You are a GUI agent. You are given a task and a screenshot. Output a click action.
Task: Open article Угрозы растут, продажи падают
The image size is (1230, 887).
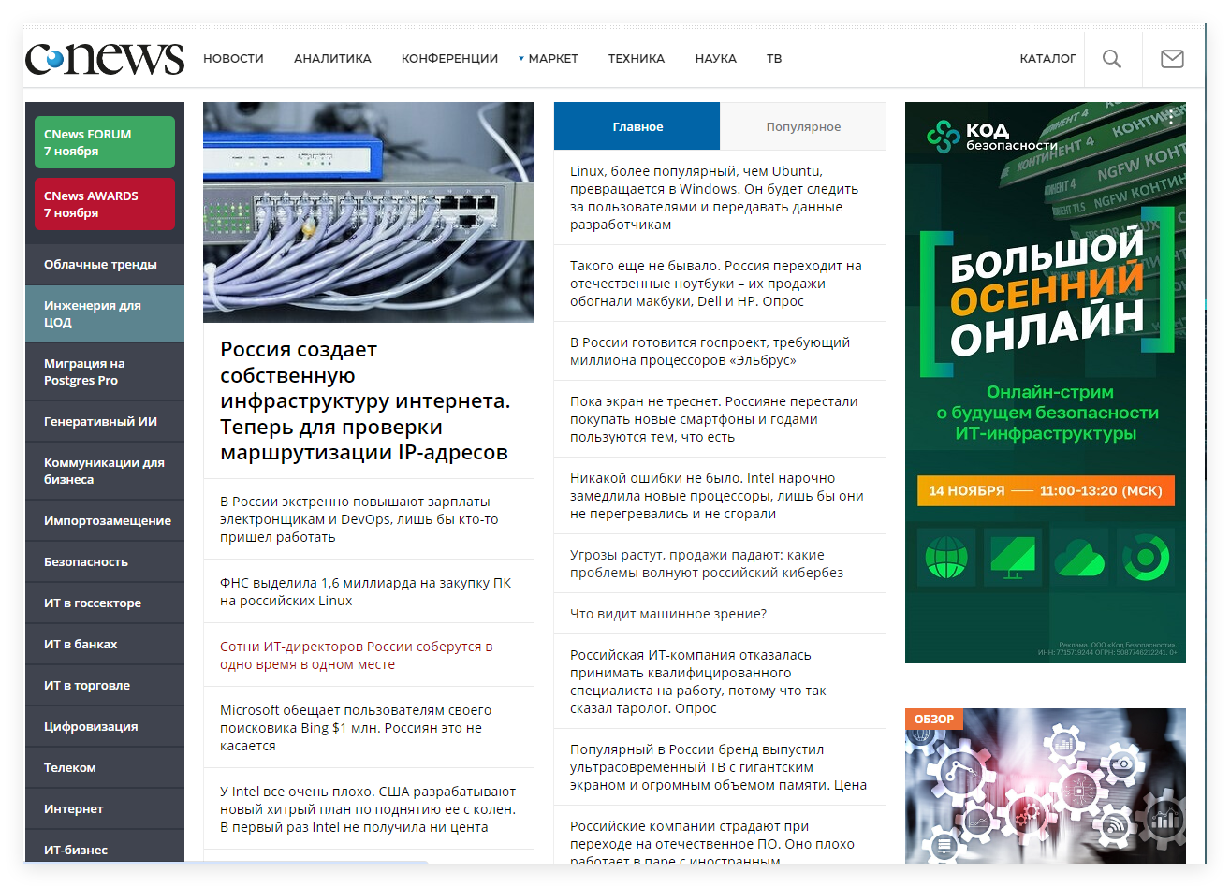click(x=707, y=563)
